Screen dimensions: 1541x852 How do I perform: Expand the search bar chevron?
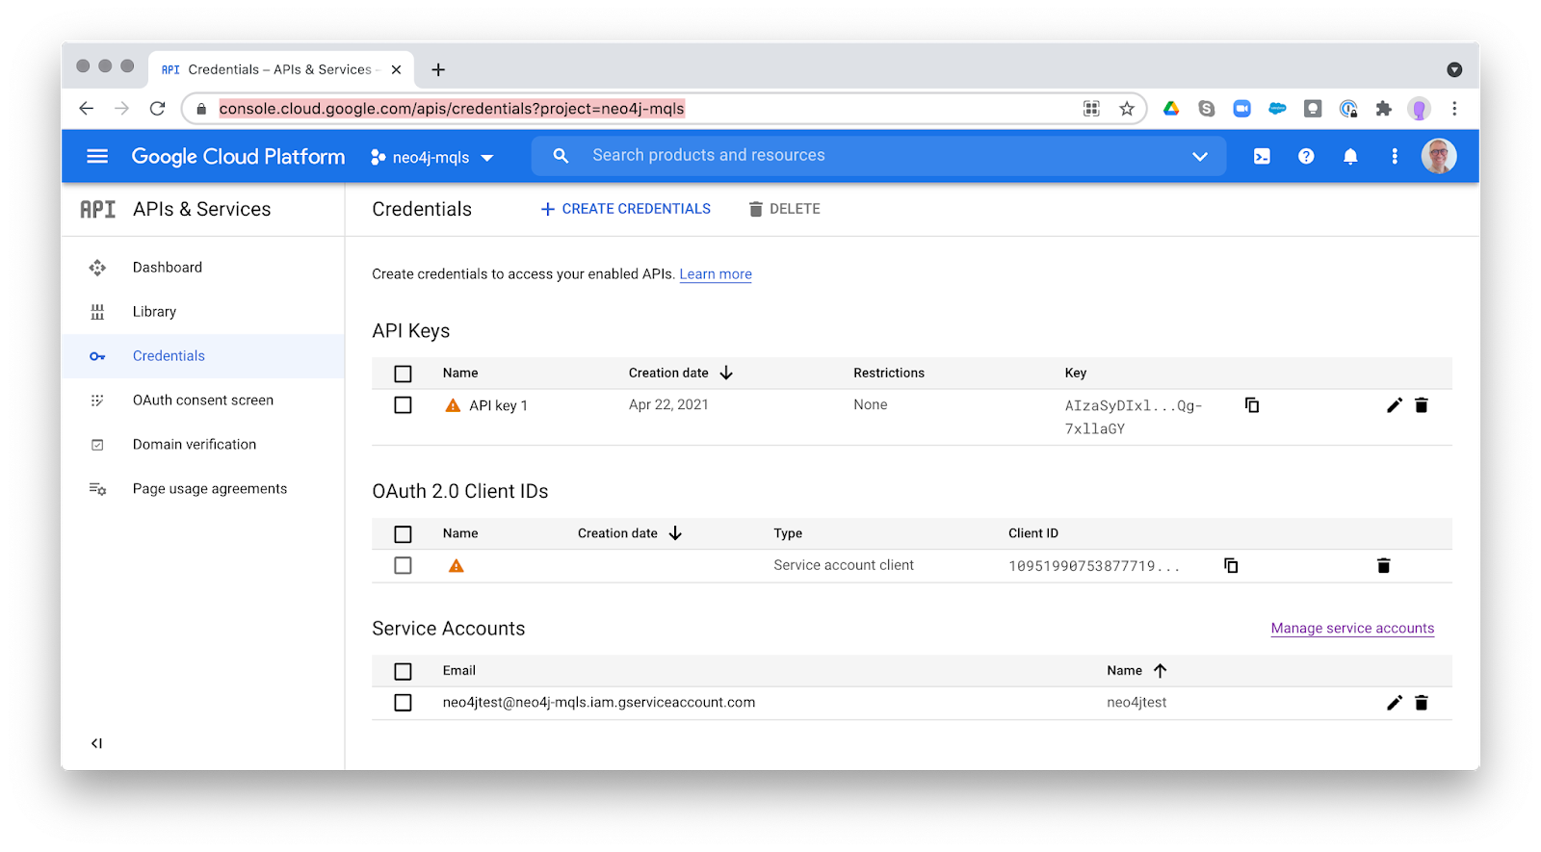coord(1200,156)
